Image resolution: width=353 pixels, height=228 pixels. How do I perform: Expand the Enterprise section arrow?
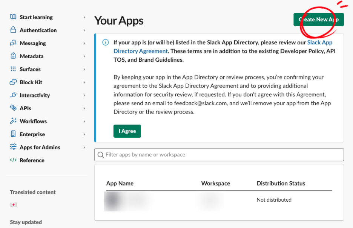[84, 135]
